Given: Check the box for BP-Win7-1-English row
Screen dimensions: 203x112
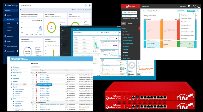Looking at the screenshot, I should 33,75.
